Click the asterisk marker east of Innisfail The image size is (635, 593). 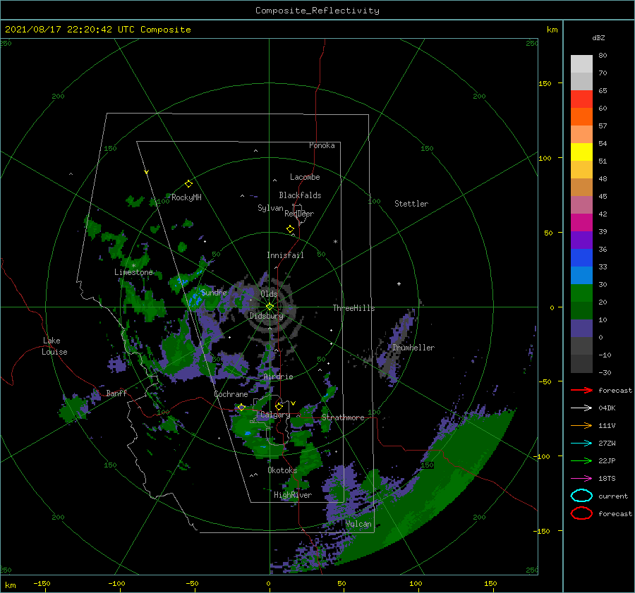point(335,242)
